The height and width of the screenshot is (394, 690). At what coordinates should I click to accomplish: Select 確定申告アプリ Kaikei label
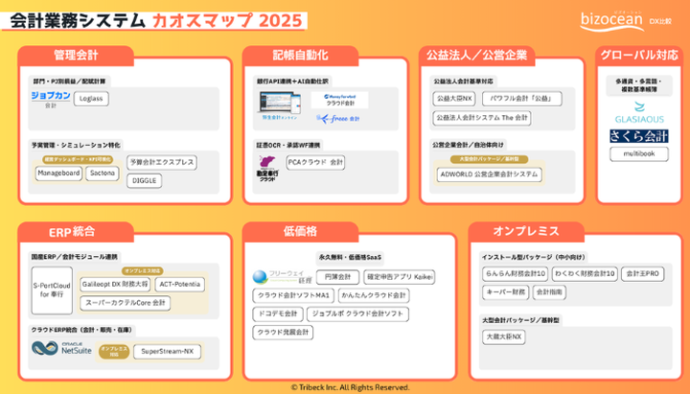(x=400, y=277)
